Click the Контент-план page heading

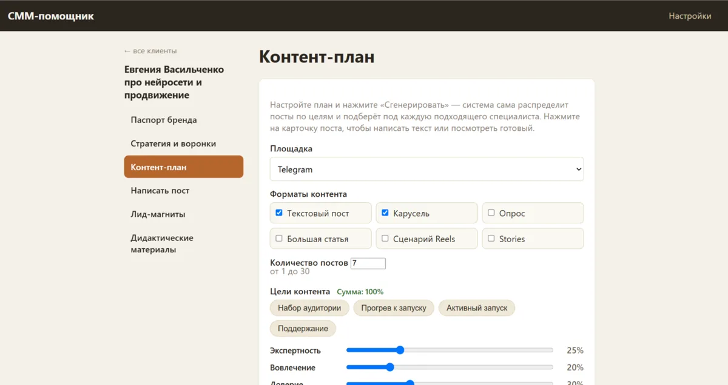tap(317, 57)
